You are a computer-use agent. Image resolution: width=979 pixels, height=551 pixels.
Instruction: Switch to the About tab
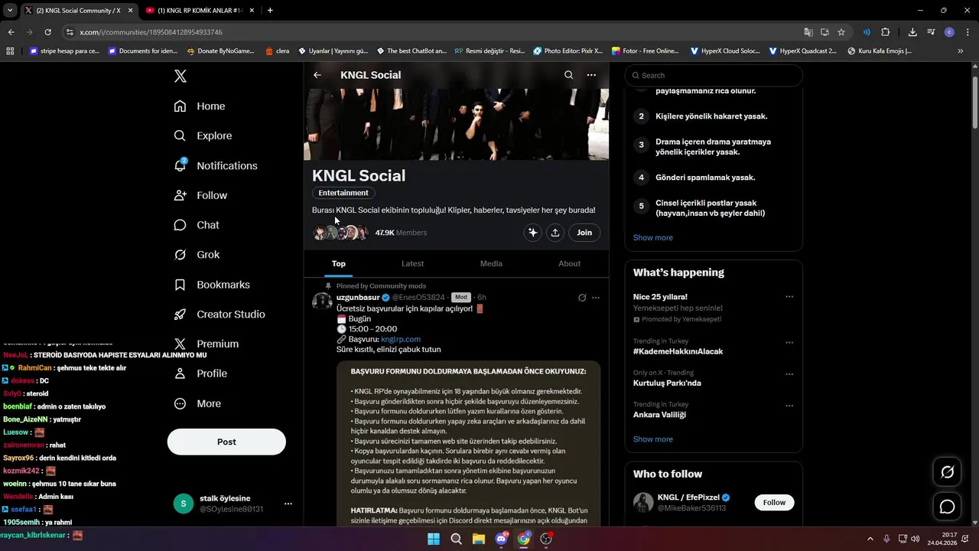point(569,263)
